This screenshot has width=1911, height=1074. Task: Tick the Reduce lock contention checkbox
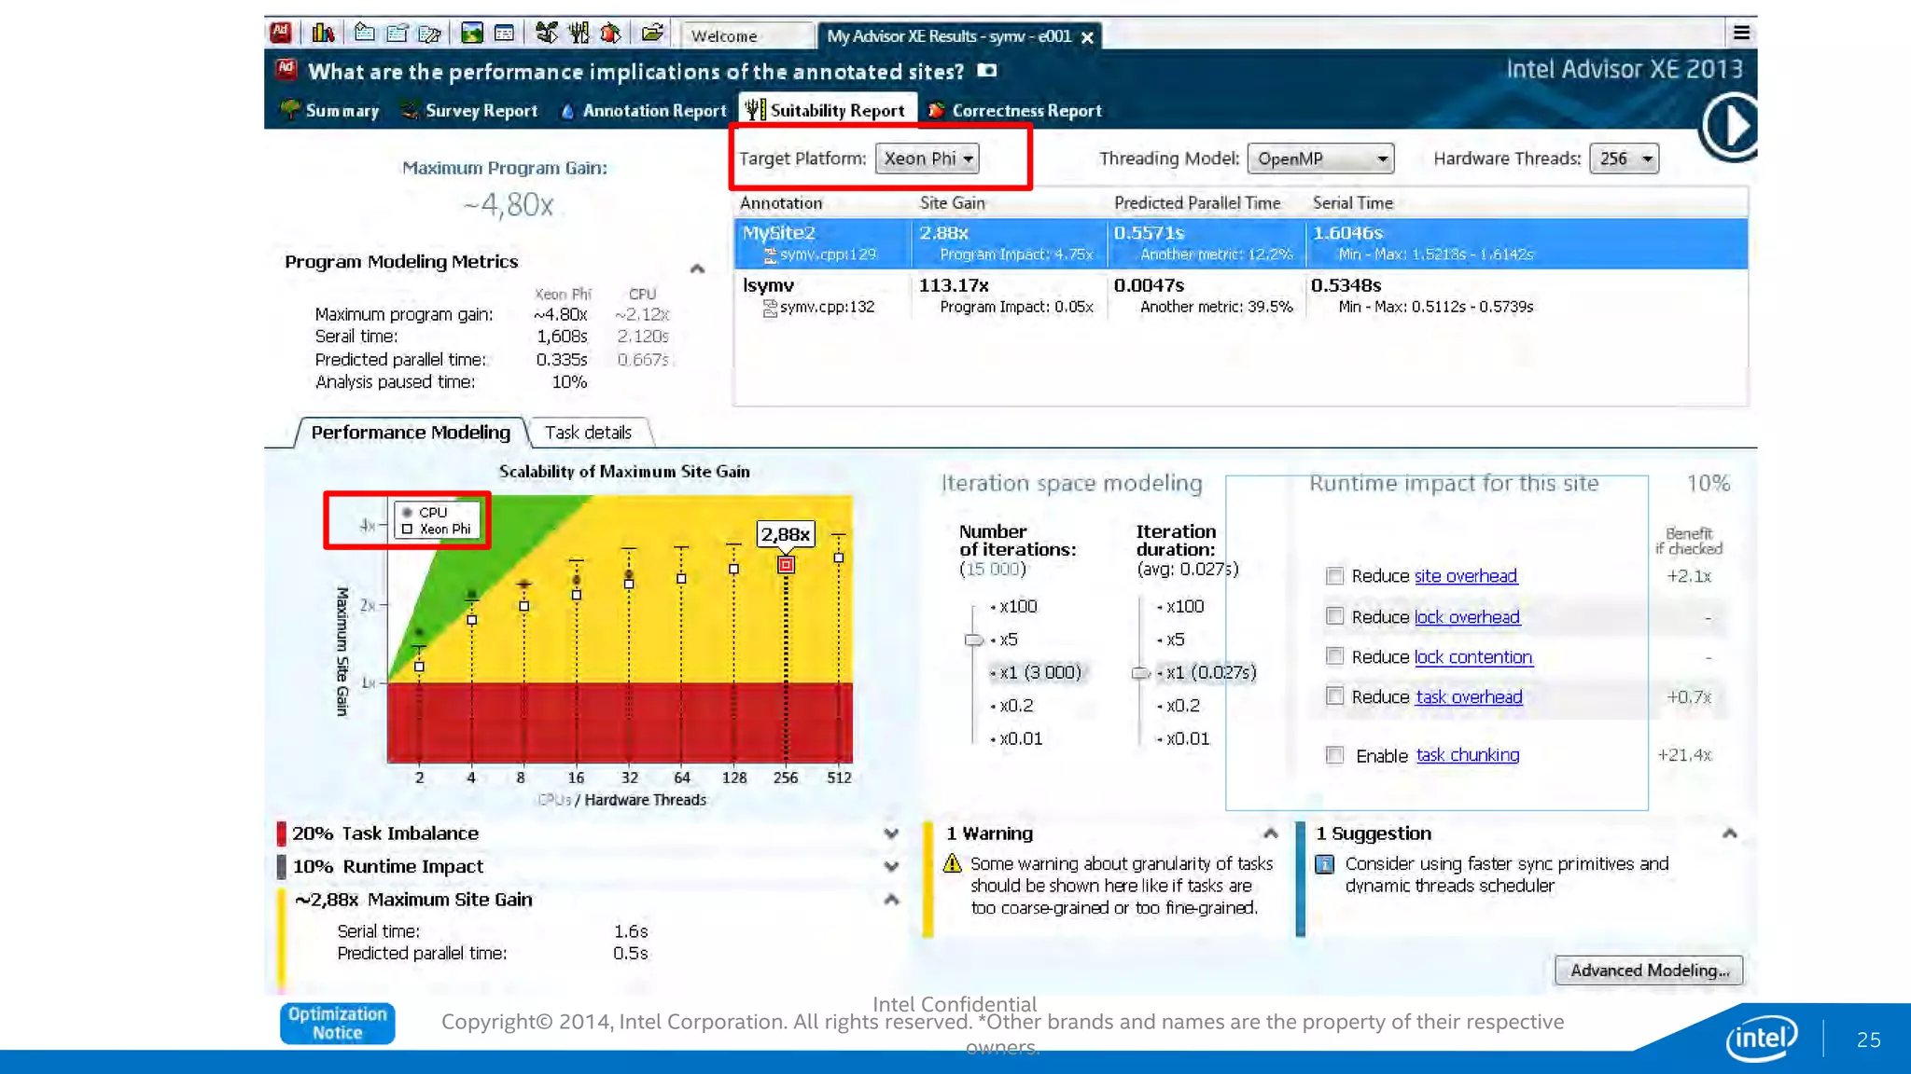click(1334, 656)
